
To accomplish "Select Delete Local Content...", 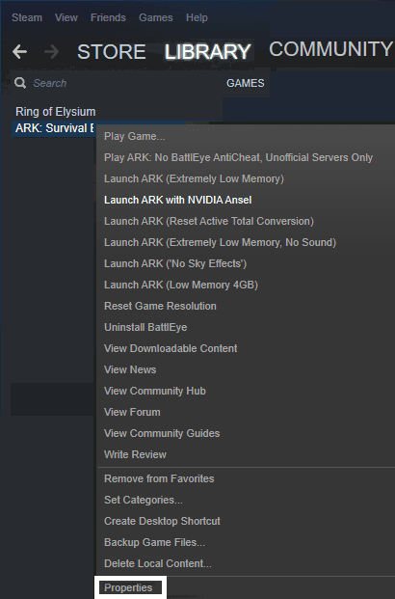I will [158, 563].
